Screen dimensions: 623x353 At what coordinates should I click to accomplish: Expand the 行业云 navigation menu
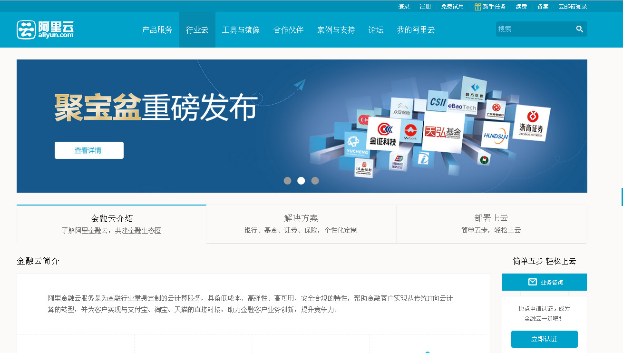click(x=197, y=30)
